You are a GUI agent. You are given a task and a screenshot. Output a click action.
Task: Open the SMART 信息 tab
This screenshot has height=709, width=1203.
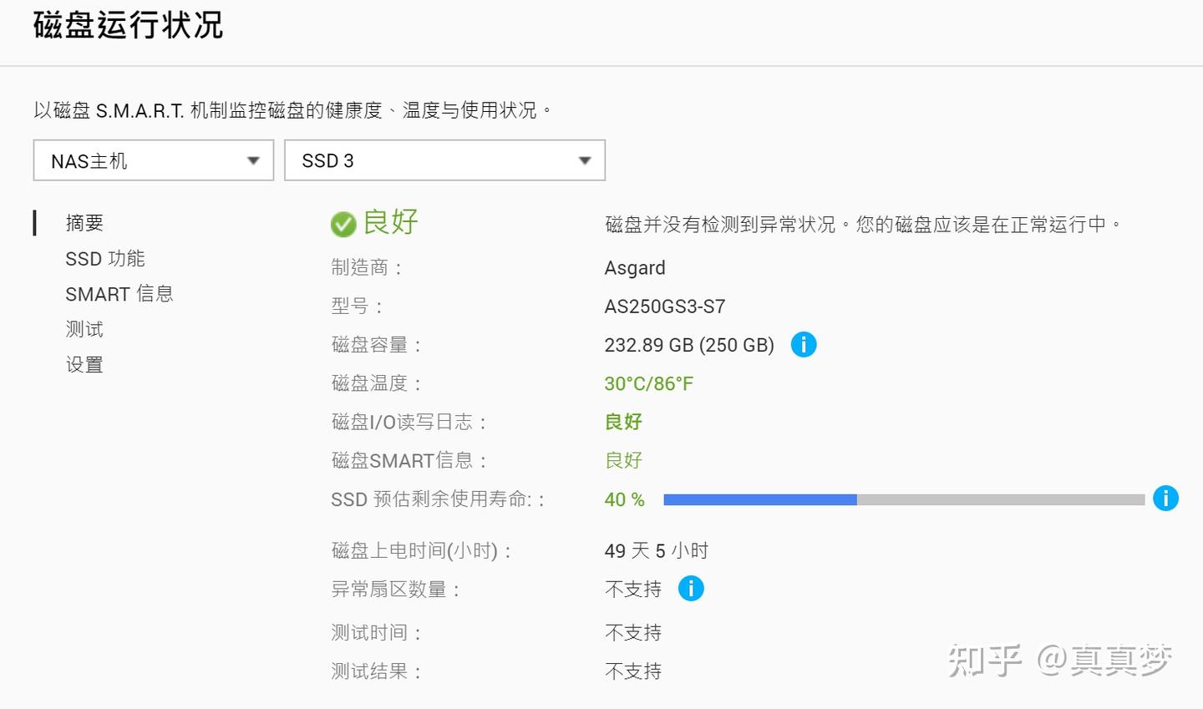coord(119,294)
